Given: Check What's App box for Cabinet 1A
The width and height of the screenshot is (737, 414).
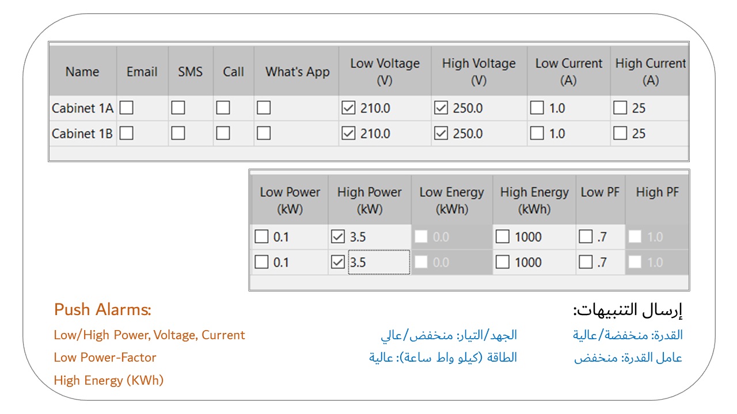Looking at the screenshot, I should point(264,108).
